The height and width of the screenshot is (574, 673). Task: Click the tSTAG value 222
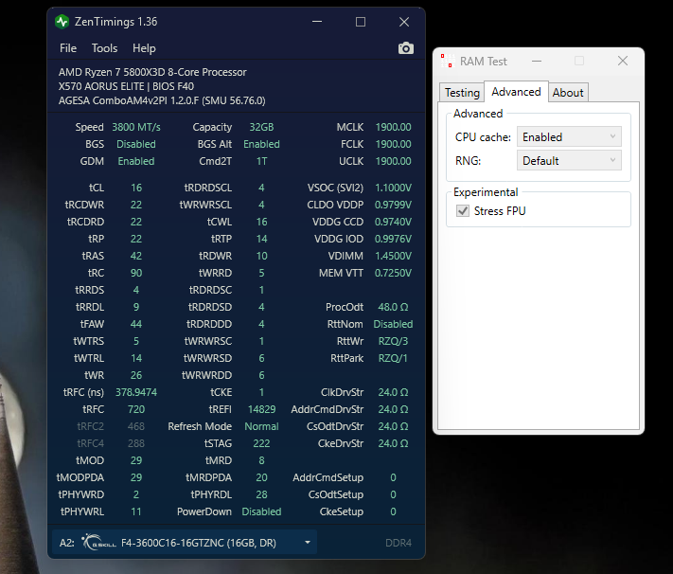click(261, 443)
